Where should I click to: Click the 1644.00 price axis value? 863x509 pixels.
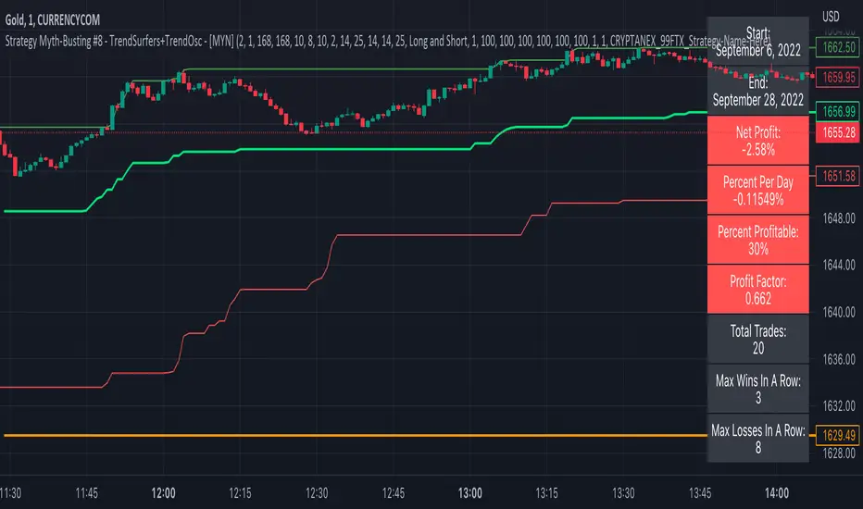pos(839,266)
